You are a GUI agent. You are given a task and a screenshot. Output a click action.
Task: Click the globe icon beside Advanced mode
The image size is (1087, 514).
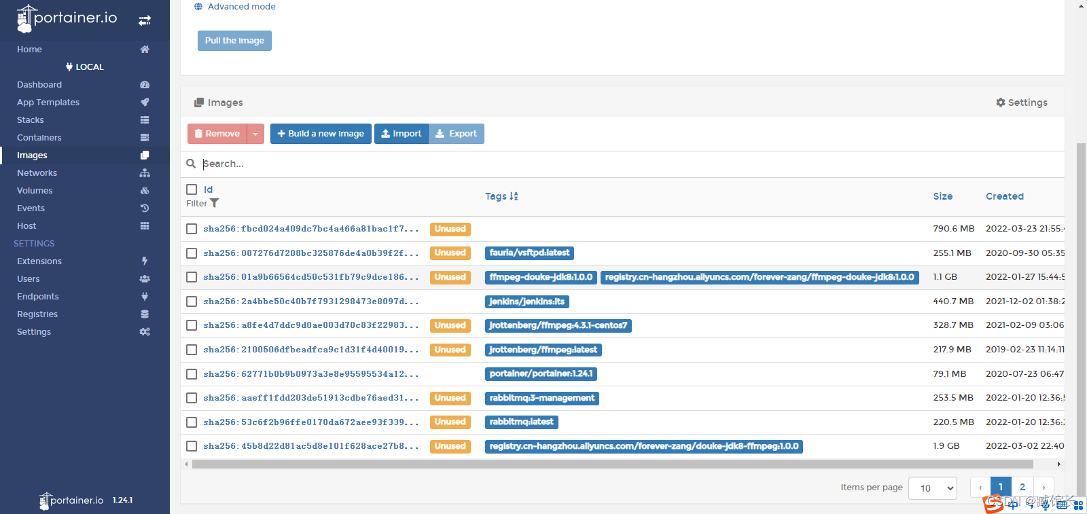(x=198, y=7)
